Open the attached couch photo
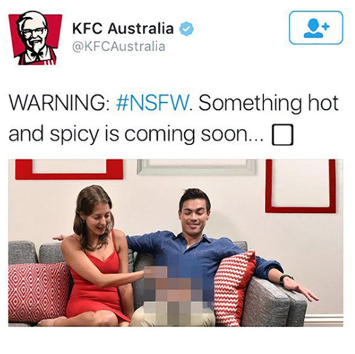The image size is (355, 354). point(176,243)
